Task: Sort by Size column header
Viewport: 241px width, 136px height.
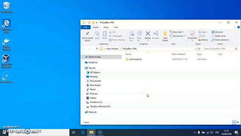Action: pos(220,54)
